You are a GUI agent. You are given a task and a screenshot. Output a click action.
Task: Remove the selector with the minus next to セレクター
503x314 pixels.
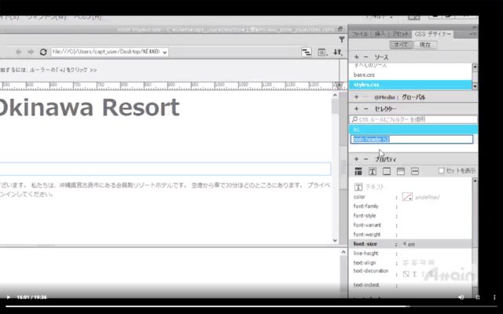(x=365, y=109)
